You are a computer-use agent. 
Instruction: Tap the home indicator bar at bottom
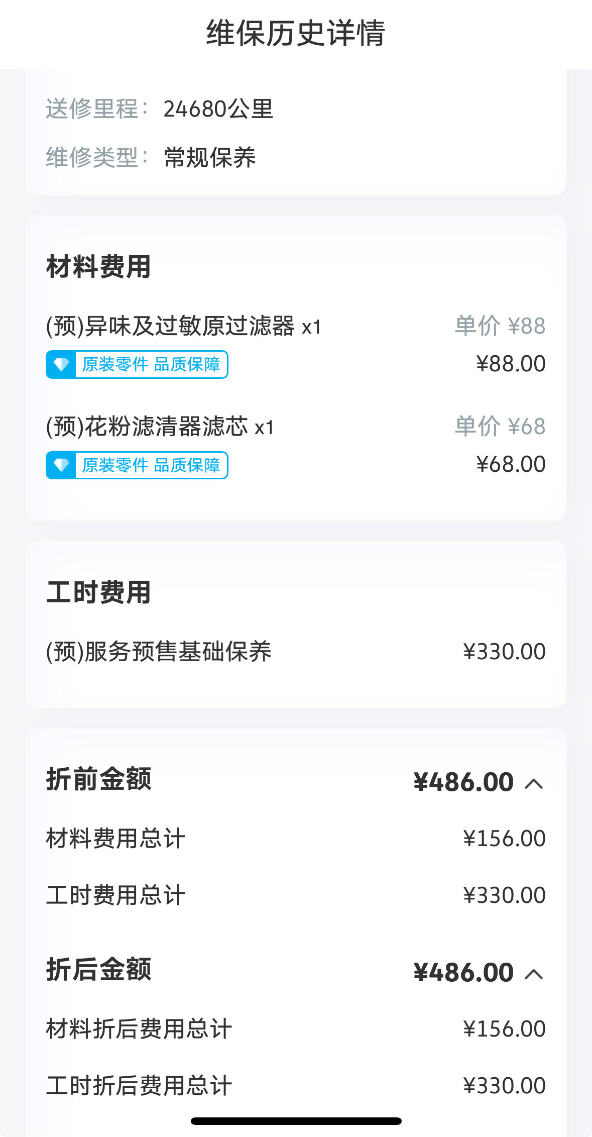click(x=296, y=1121)
